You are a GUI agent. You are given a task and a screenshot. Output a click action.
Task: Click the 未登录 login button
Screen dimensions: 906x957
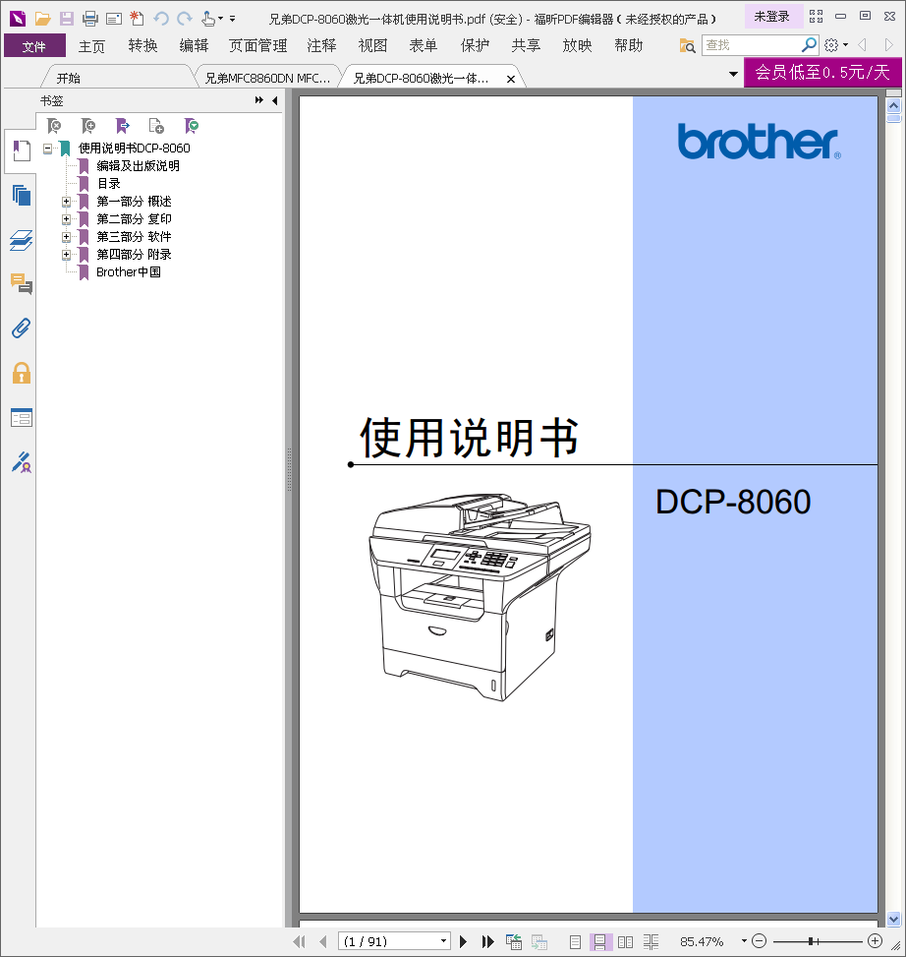(x=771, y=17)
